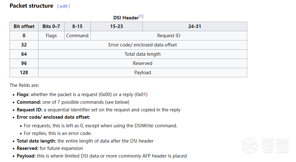Image resolution: width=296 pixels, height=162 pixels.
Task: Click the Packet structure section heading
Action: (x=32, y=6)
